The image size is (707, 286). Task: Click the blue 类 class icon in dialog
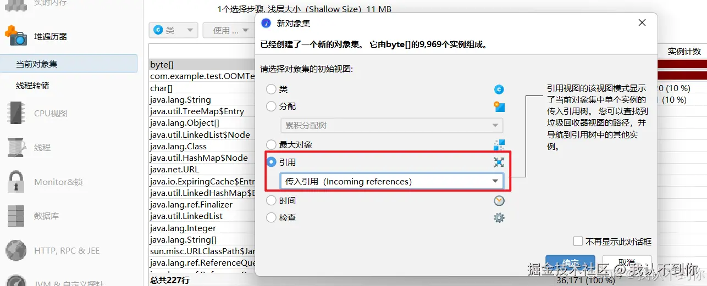tap(499, 89)
